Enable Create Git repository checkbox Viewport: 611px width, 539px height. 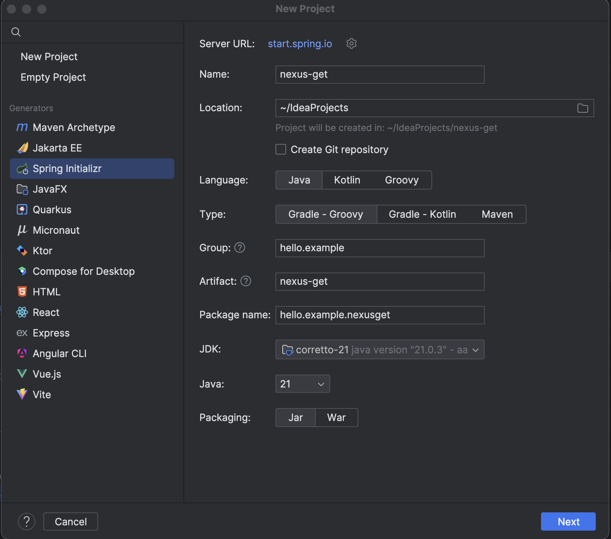click(x=281, y=150)
